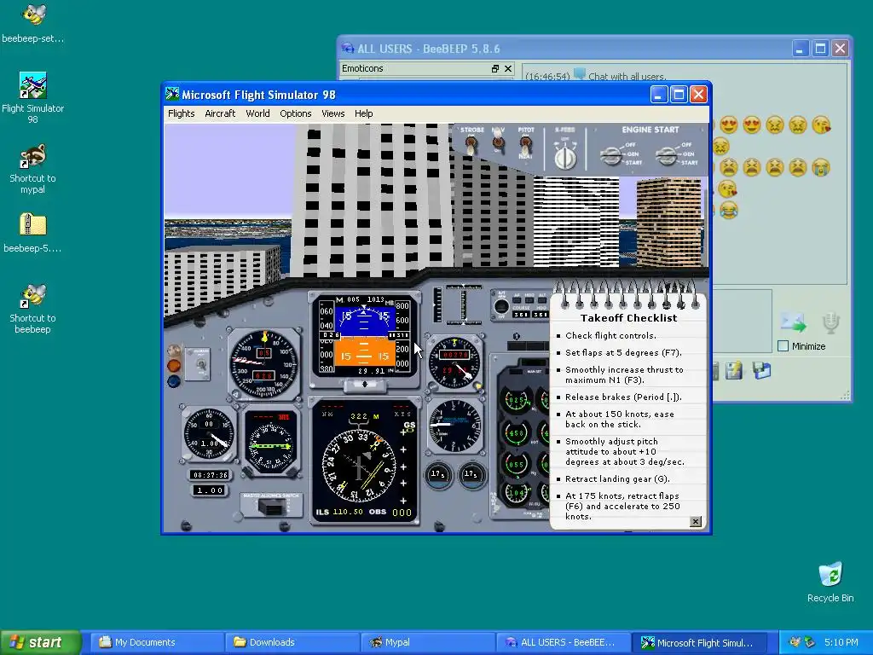The image size is (873, 655).
Task: Click the disk with lightning bolt icon in BeeBEEP
Action: [x=734, y=371]
